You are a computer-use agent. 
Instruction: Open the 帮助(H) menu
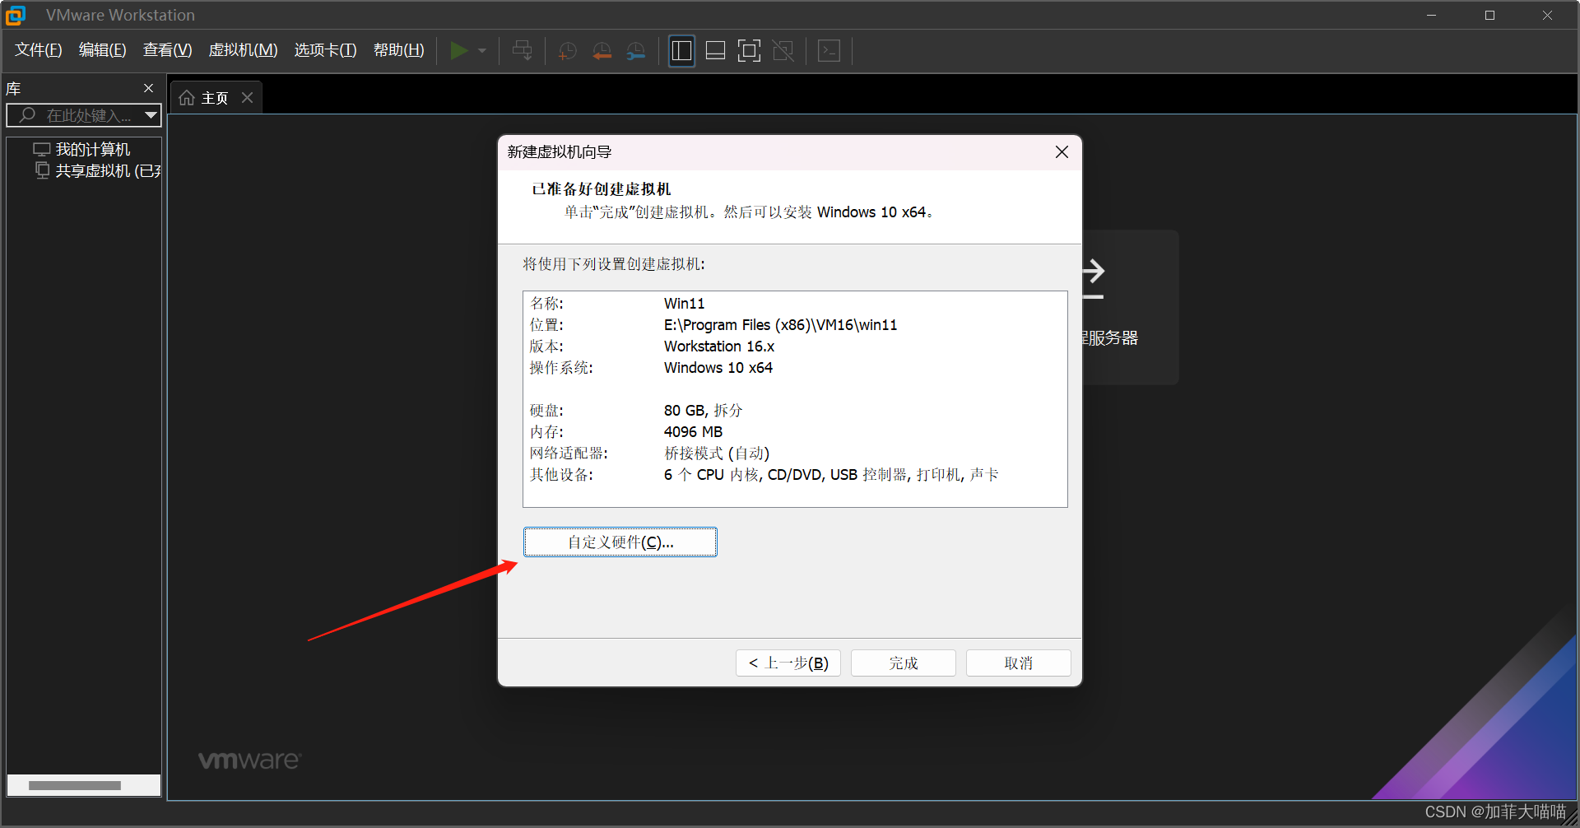[x=398, y=50]
